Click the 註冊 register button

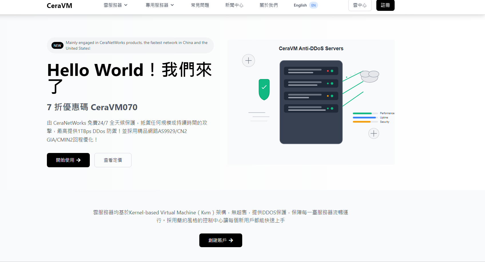point(385,5)
